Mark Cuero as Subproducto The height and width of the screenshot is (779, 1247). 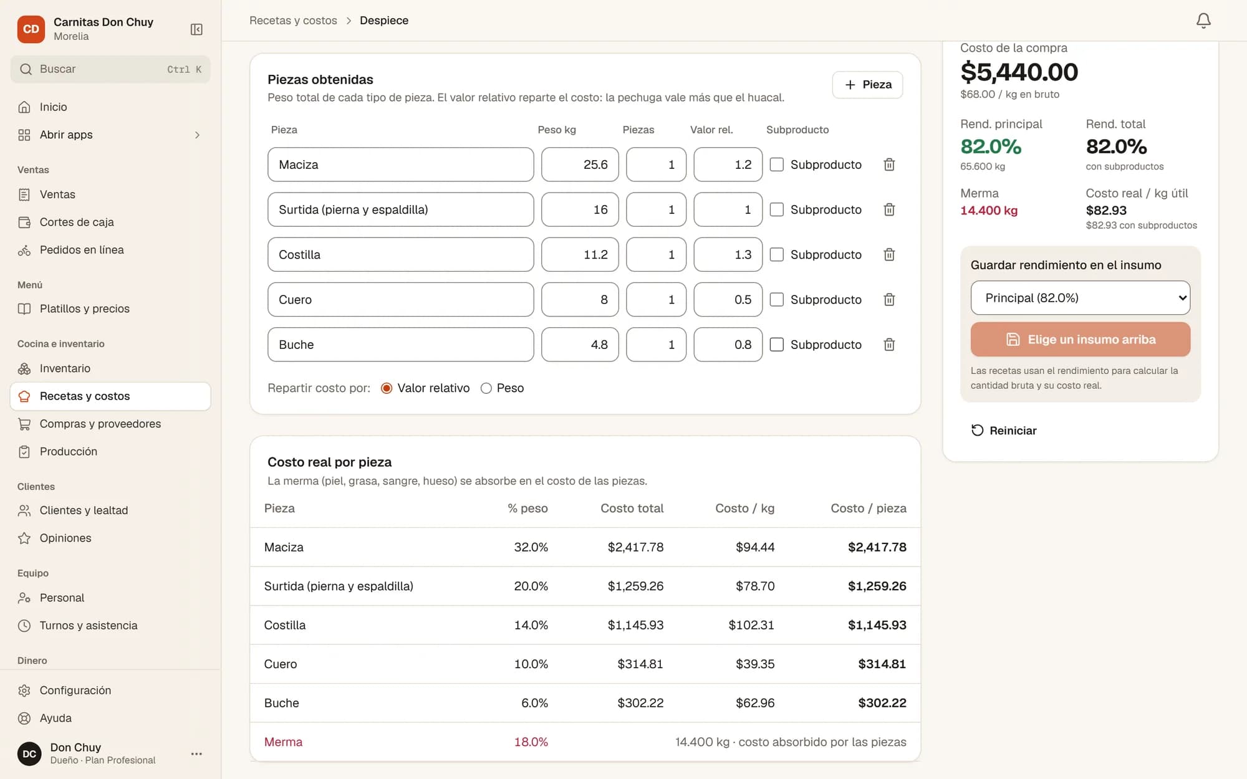pos(777,300)
